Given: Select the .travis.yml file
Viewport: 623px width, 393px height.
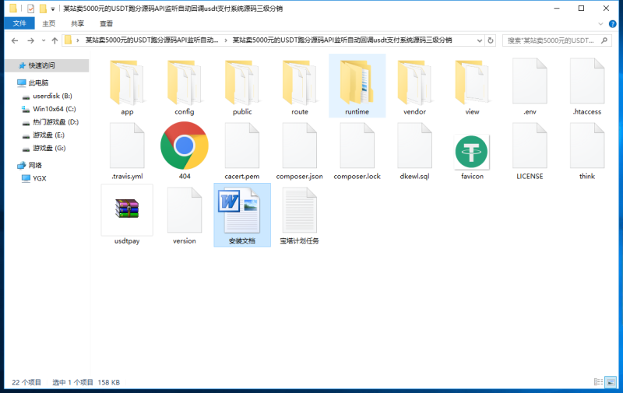Looking at the screenshot, I should (x=127, y=151).
